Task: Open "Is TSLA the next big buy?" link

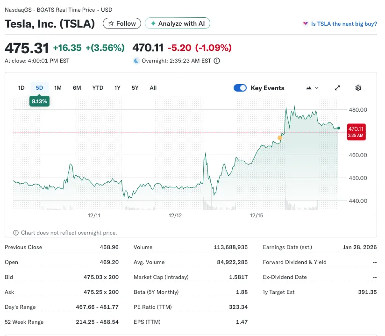Action: click(344, 24)
